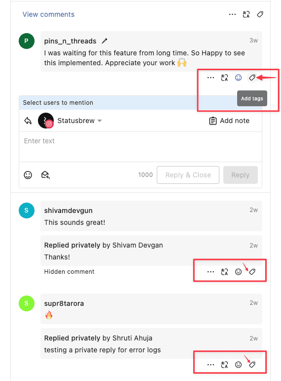Click the View comments link
This screenshot has width=281, height=381.
coord(48,14)
